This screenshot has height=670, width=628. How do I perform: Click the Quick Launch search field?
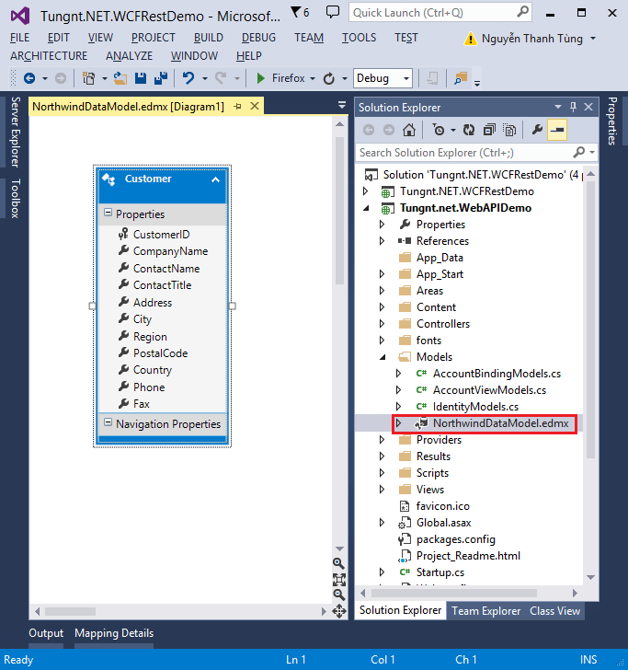click(x=440, y=12)
